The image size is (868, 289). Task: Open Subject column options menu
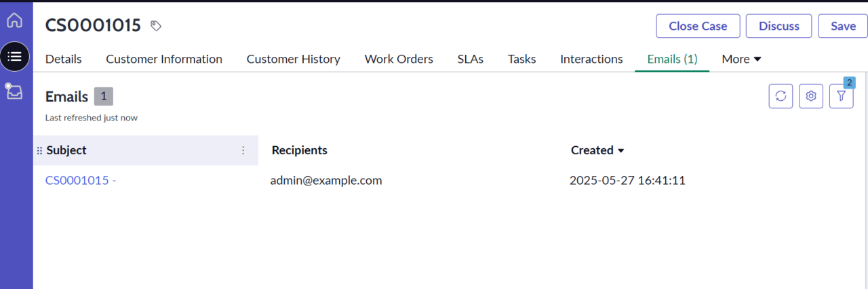243,150
